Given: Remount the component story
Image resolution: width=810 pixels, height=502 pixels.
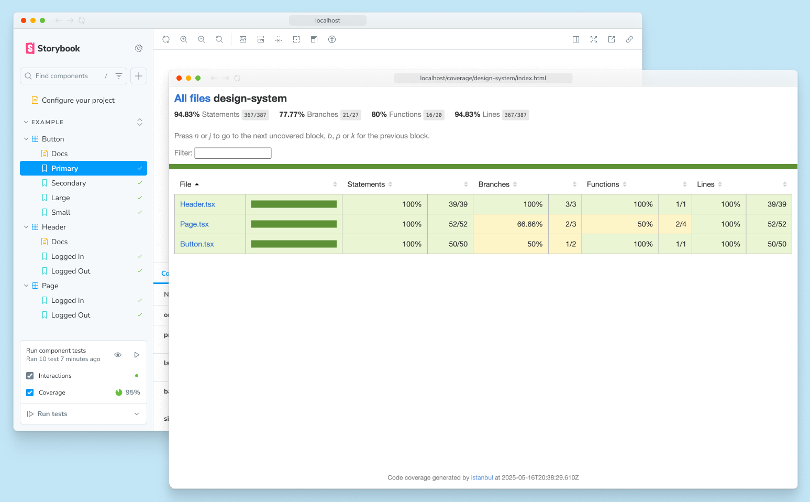Looking at the screenshot, I should tap(166, 39).
